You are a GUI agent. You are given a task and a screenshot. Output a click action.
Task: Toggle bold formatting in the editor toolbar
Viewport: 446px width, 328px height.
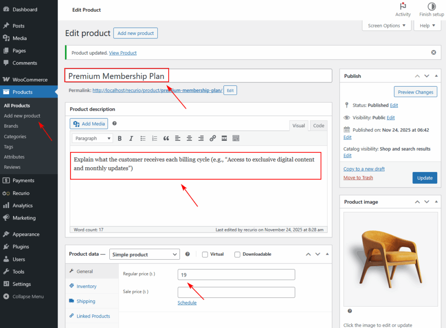(x=120, y=138)
